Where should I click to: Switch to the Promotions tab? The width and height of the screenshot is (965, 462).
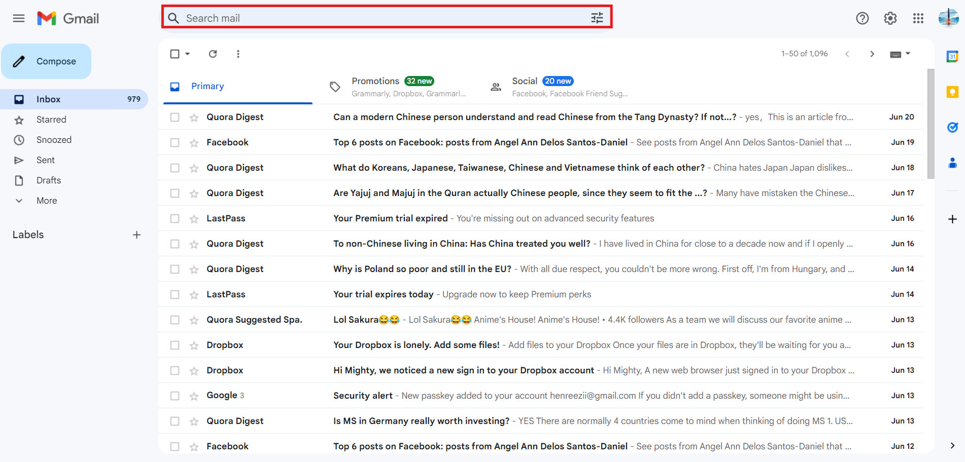[x=399, y=86]
